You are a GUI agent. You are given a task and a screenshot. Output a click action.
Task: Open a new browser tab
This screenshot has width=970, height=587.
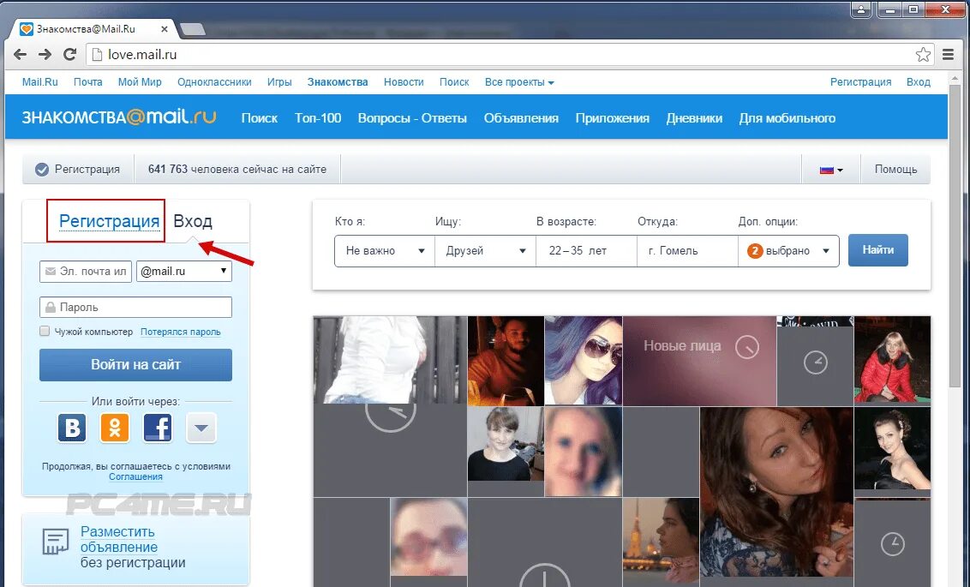coord(193,29)
